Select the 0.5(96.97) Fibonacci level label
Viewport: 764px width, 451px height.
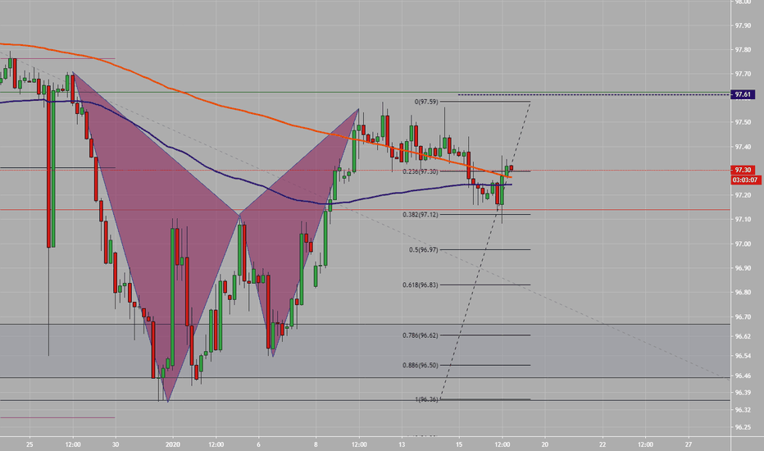pyautogui.click(x=424, y=249)
